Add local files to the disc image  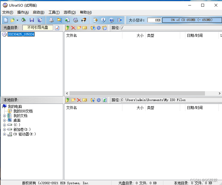tap(93, 100)
